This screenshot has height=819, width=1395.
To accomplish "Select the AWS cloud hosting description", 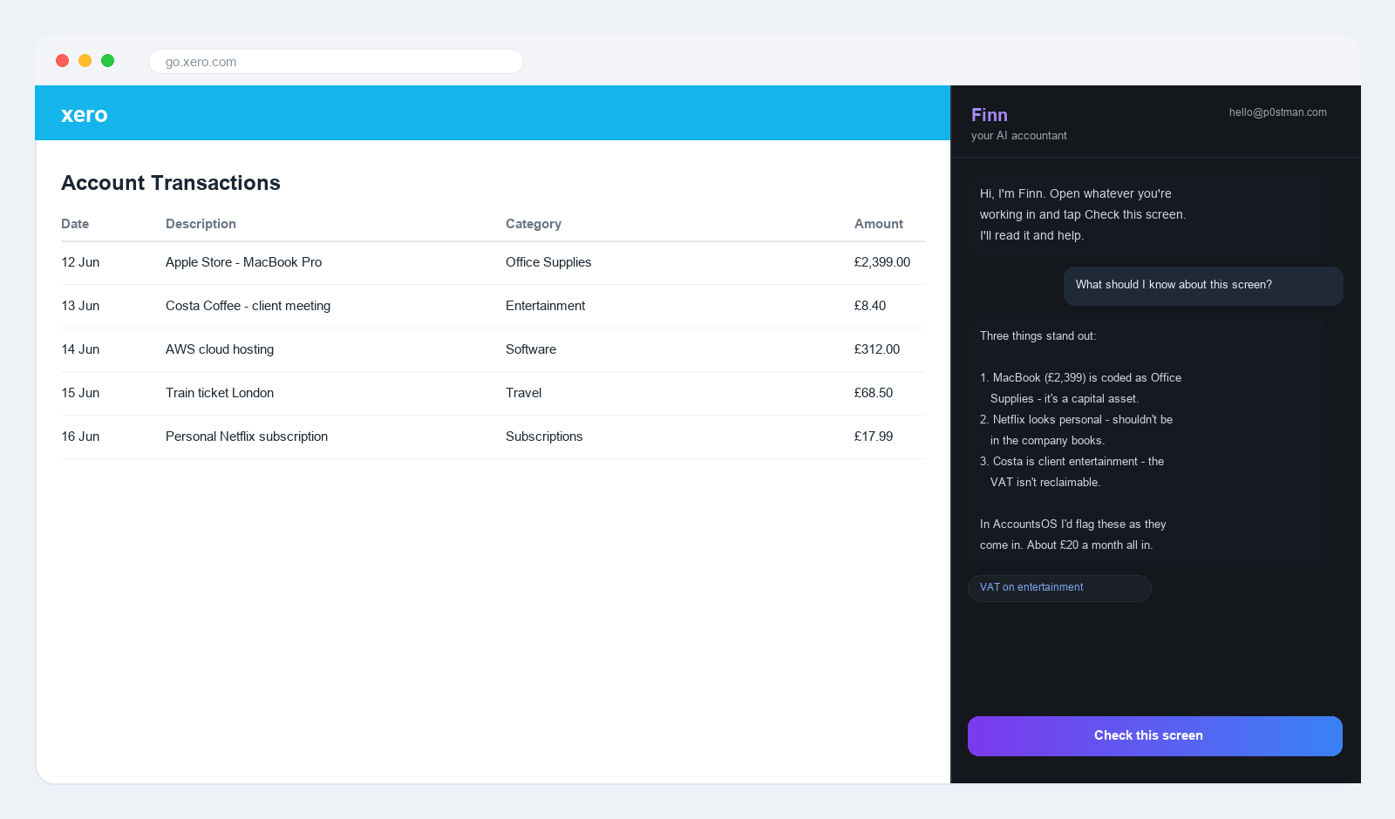I will [220, 349].
